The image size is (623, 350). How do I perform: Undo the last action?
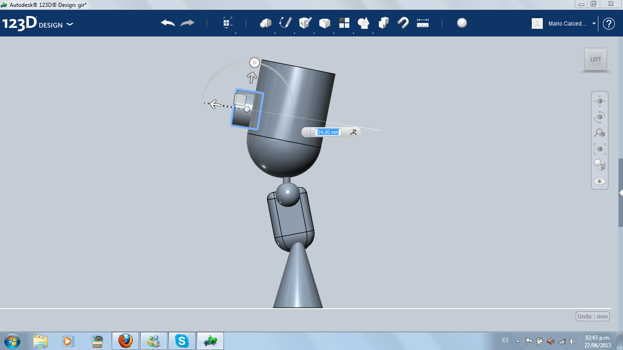[168, 23]
